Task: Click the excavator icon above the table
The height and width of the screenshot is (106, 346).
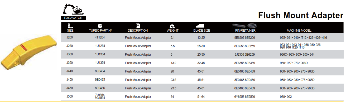Action: point(73,10)
